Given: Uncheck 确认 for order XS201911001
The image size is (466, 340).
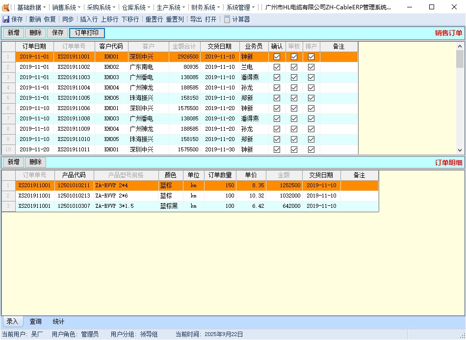Looking at the screenshot, I should 277,57.
